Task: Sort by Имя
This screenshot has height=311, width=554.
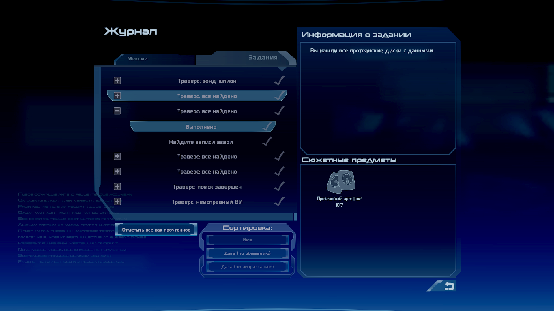Action: [247, 240]
